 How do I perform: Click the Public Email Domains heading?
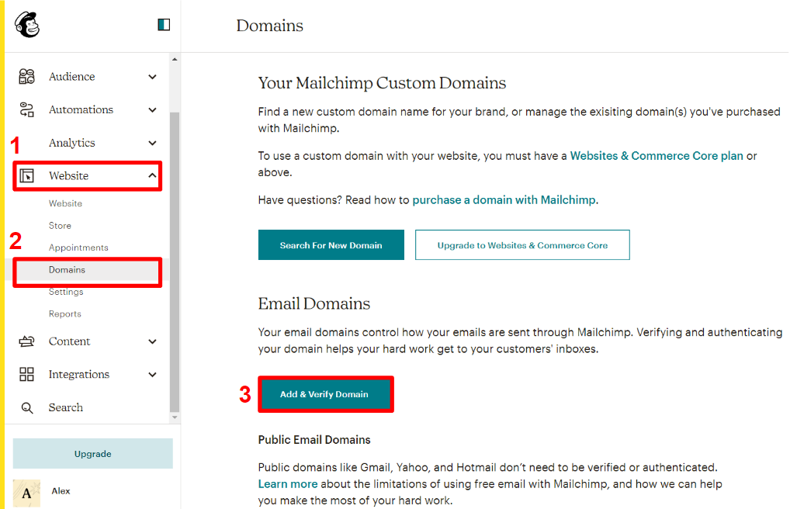click(314, 440)
